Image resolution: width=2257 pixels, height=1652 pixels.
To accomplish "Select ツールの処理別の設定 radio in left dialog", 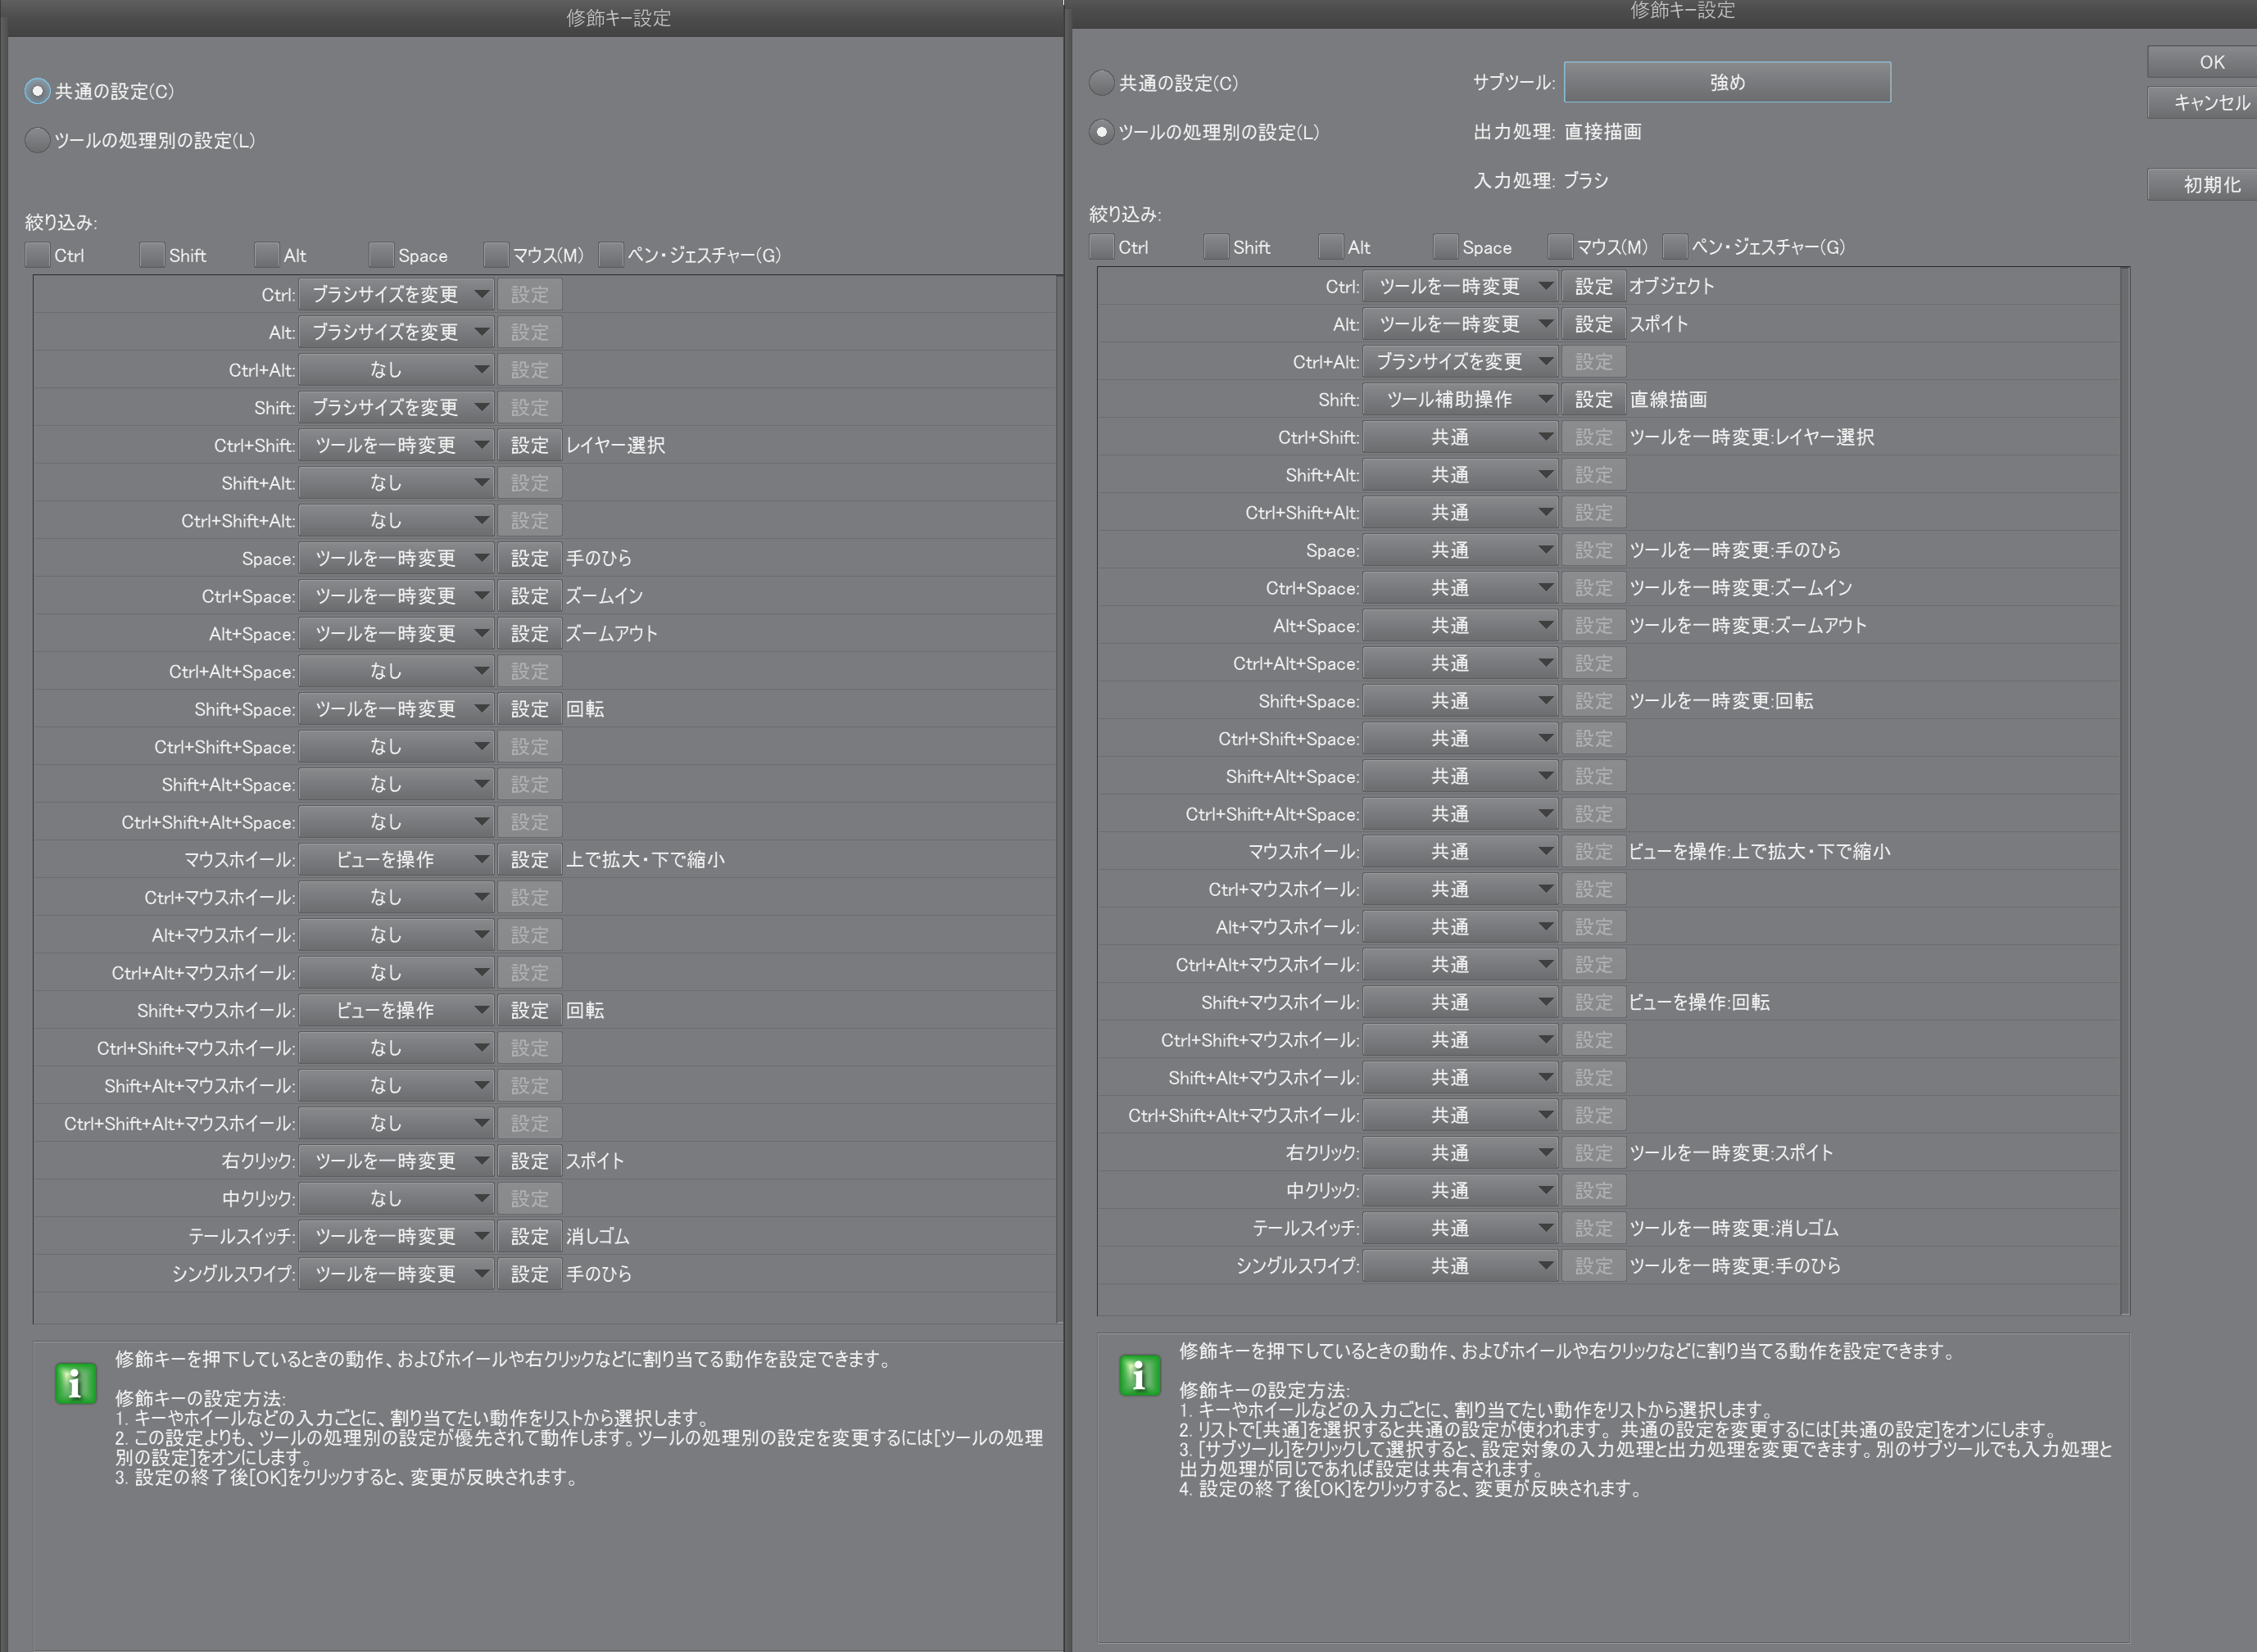I will click(x=38, y=140).
